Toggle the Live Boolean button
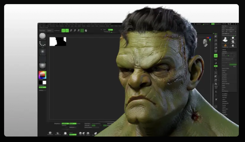The width and height of the screenshot is (245, 142). pos(57,31)
